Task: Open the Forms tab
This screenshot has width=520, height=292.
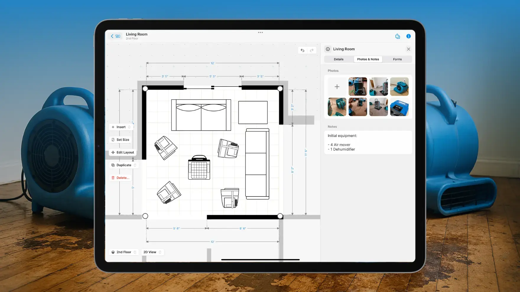Action: click(397, 59)
